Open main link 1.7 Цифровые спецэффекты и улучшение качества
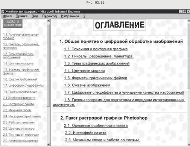 point(124,93)
